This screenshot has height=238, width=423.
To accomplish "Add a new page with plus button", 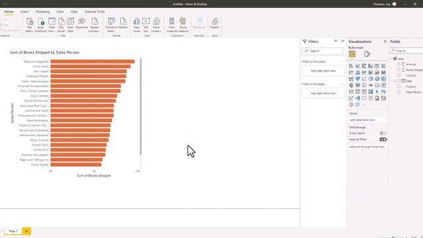I will [26, 231].
